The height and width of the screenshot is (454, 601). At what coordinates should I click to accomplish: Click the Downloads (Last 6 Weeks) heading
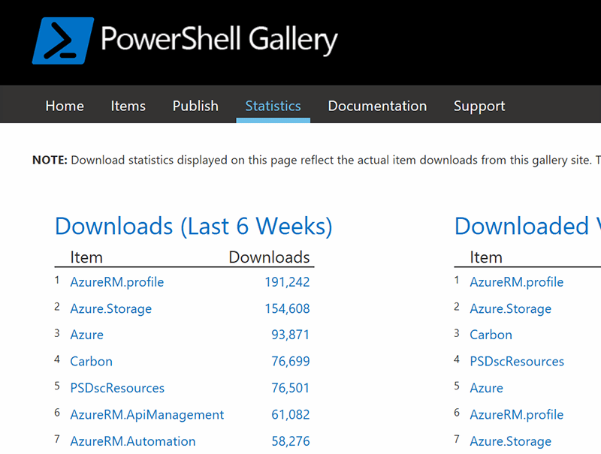[x=193, y=226]
